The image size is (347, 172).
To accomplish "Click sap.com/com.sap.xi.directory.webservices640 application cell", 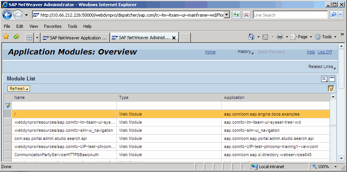I will (276, 155).
